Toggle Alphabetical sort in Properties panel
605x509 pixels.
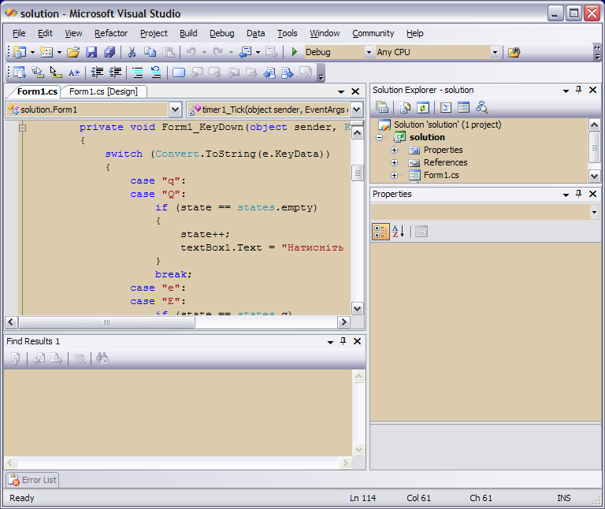[398, 232]
